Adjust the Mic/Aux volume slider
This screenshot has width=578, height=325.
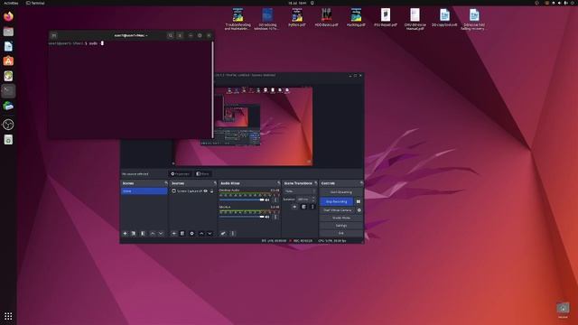pos(242,217)
